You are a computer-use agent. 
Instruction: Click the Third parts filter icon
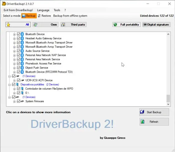click(63, 25)
